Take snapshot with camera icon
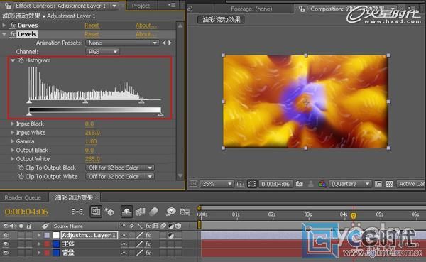 [299, 184]
